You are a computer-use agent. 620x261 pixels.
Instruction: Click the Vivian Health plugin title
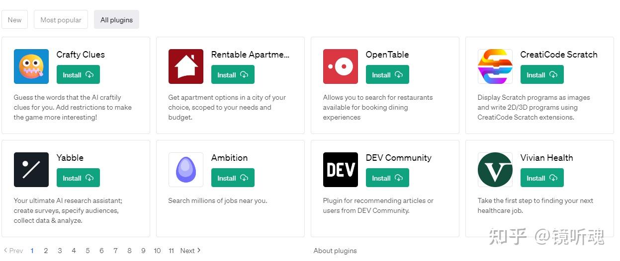click(546, 158)
